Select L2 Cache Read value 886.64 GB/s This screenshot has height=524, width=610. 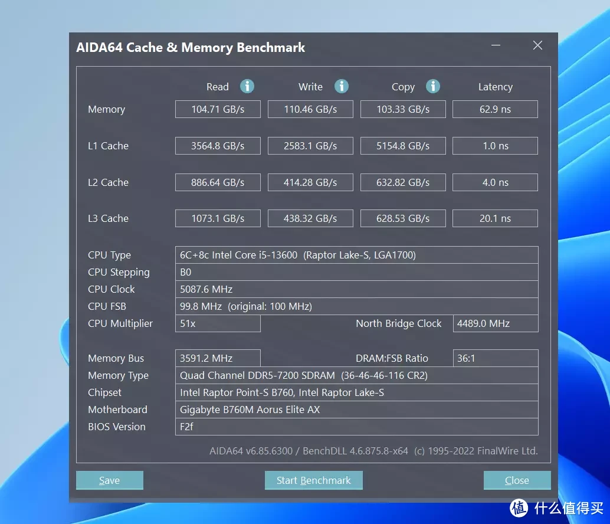(218, 182)
